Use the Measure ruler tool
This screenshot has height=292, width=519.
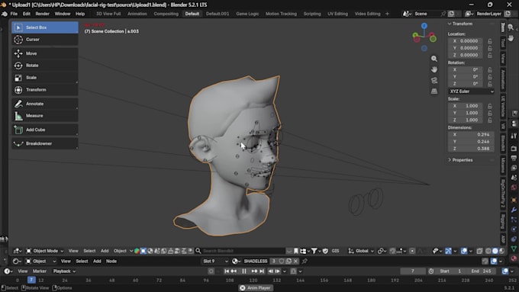pos(45,116)
